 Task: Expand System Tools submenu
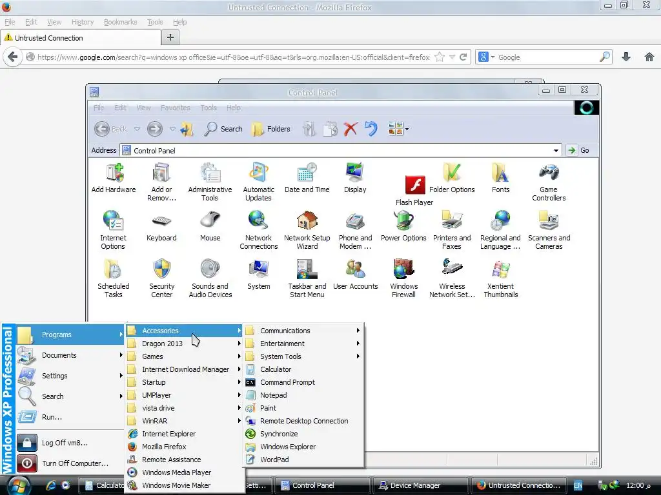tap(303, 356)
